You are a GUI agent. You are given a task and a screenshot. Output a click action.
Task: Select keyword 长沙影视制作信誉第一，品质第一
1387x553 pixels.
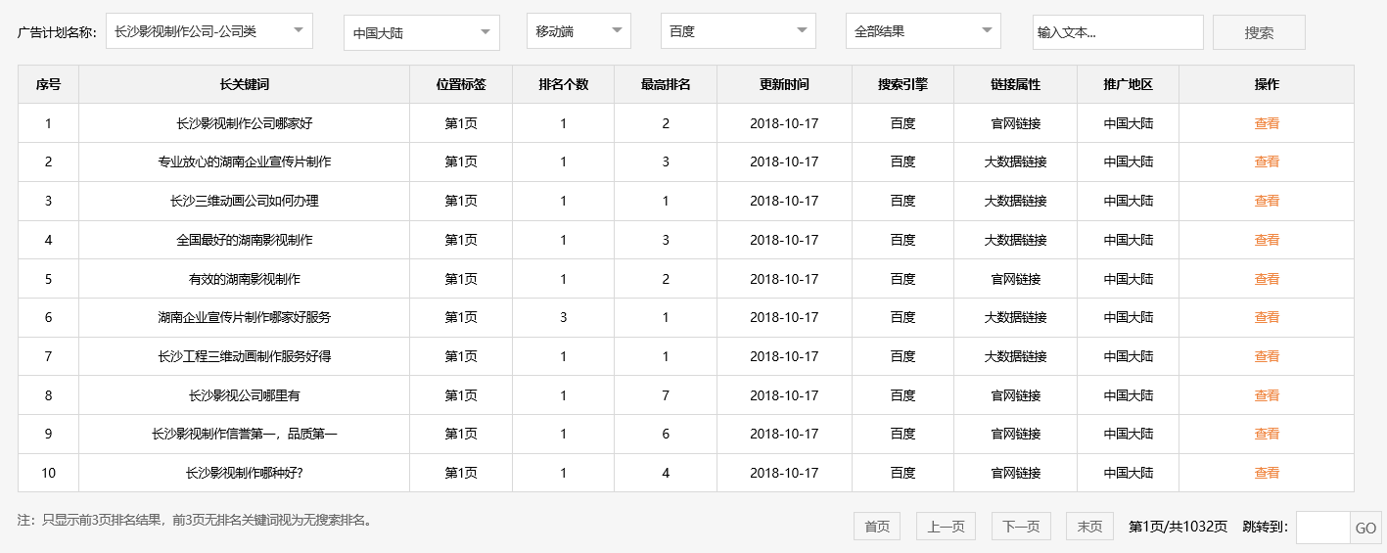pyautogui.click(x=244, y=434)
